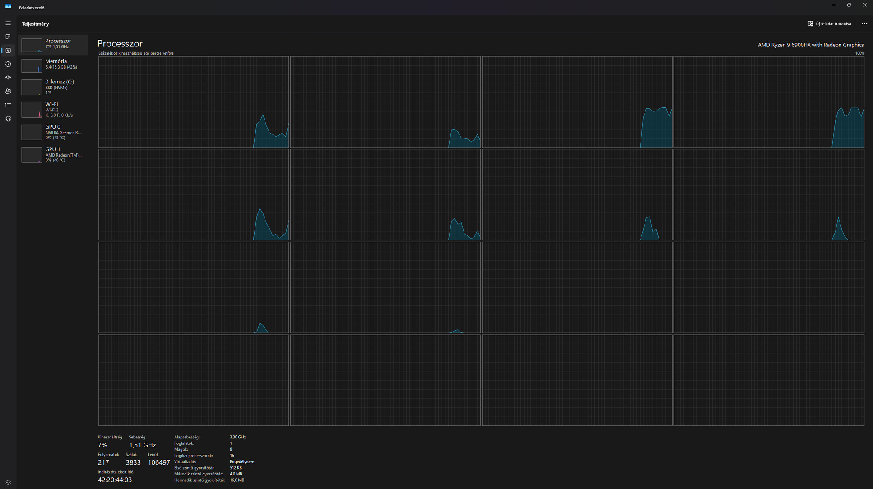The width and height of the screenshot is (873, 489).
Task: Select the 0. lemez (C:) disk item
Action: 53,87
